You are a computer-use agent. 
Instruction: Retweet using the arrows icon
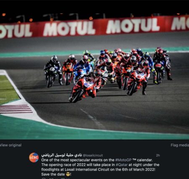[x=52, y=178]
